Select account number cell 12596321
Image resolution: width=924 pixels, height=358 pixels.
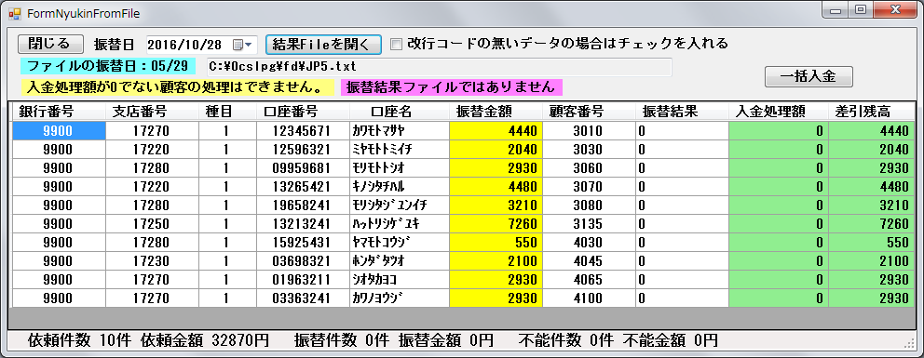click(x=303, y=150)
